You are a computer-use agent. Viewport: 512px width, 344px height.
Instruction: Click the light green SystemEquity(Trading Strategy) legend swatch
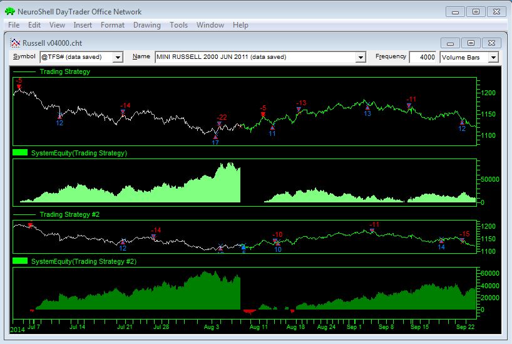click(20, 152)
